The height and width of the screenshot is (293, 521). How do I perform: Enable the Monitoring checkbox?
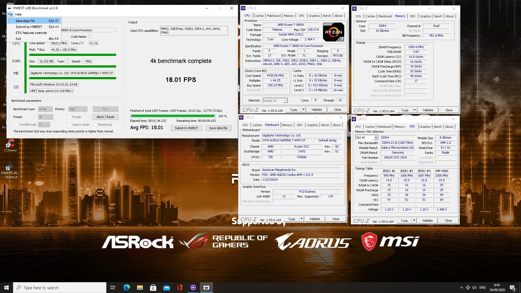(95, 125)
